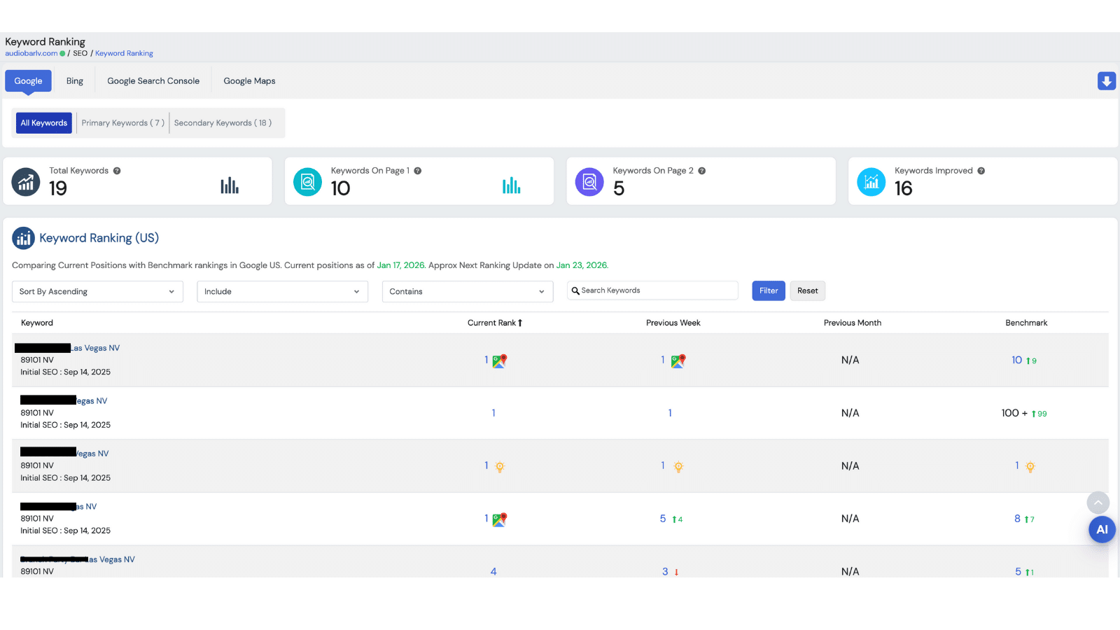Click the Total Keywords help question mark
Screen dimensions: 1120x630
point(117,171)
